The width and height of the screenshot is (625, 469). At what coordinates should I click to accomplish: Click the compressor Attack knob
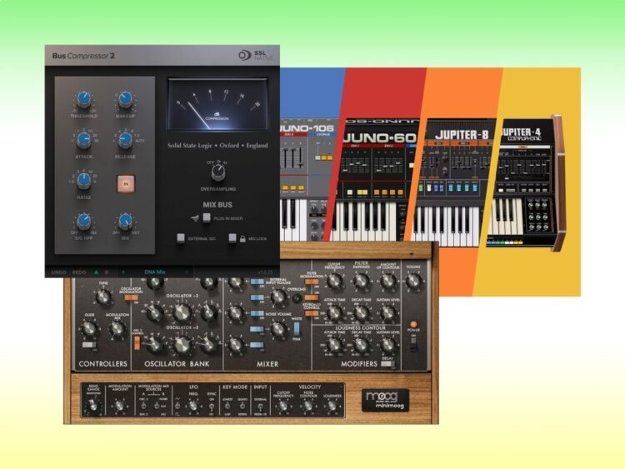(x=83, y=139)
